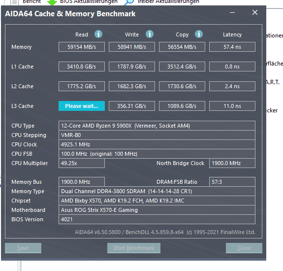Viewport: 283px width, 271px height.
Task: Click the Save button
Action: pyautogui.click(x=23, y=248)
